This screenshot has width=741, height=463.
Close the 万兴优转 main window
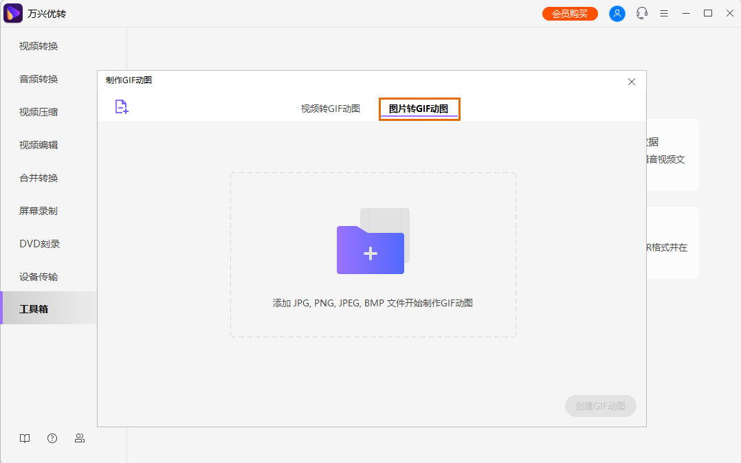point(730,13)
